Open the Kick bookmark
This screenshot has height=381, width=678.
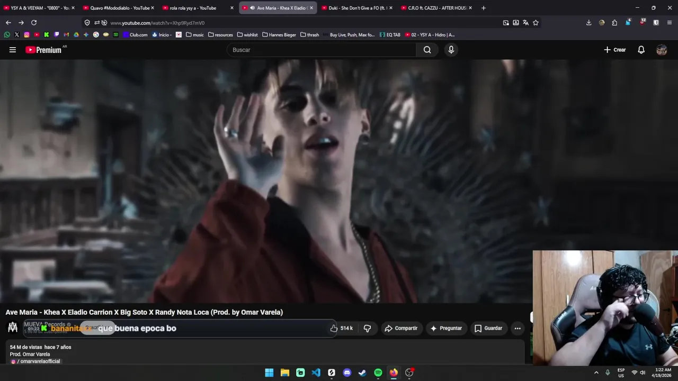click(x=47, y=35)
